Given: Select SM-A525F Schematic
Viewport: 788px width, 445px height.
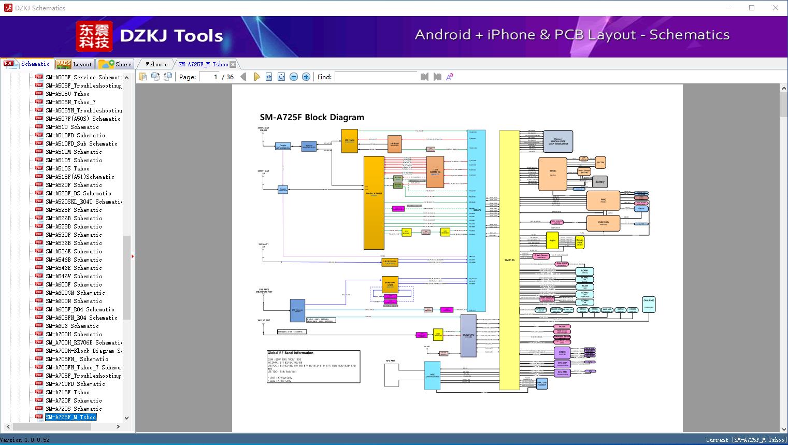Looking at the screenshot, I should click(x=74, y=210).
